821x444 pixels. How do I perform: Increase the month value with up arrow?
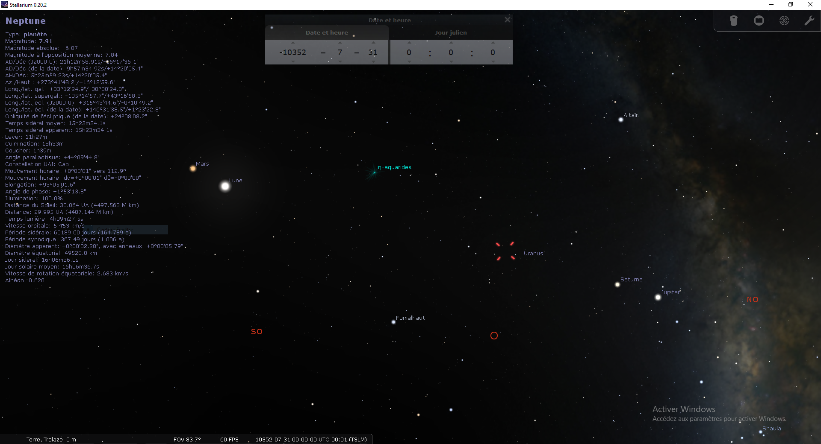pos(340,43)
